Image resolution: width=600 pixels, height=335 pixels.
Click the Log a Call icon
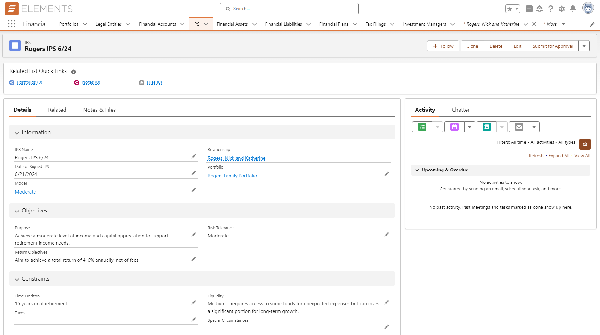(x=486, y=127)
